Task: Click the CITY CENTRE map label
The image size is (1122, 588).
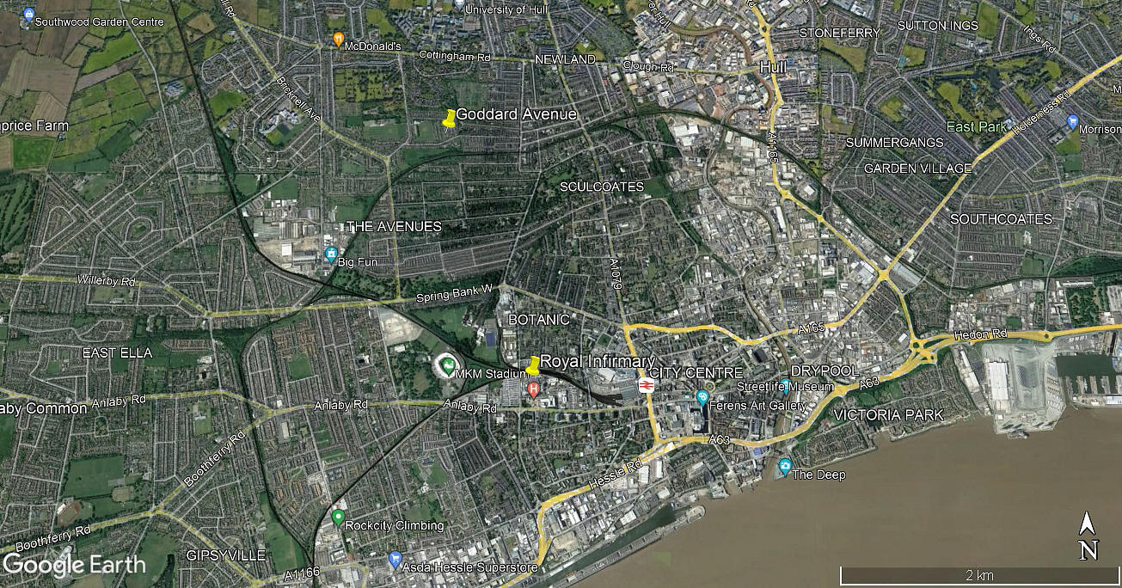Action: [x=696, y=373]
